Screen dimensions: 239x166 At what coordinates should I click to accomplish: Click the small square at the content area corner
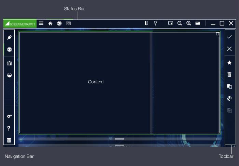point(217,34)
